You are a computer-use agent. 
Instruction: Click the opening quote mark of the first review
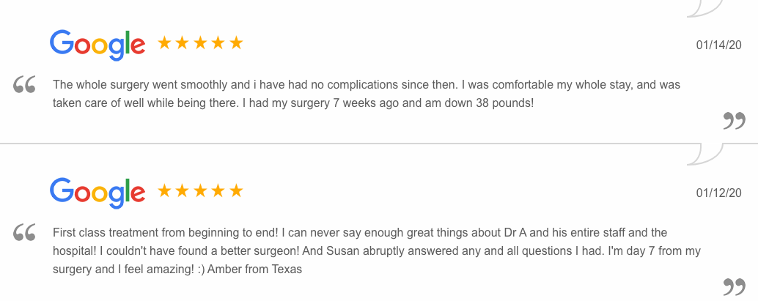[x=24, y=84]
